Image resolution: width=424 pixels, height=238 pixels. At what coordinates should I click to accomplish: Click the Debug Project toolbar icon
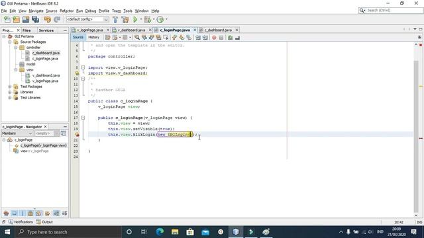[x=147, y=19]
